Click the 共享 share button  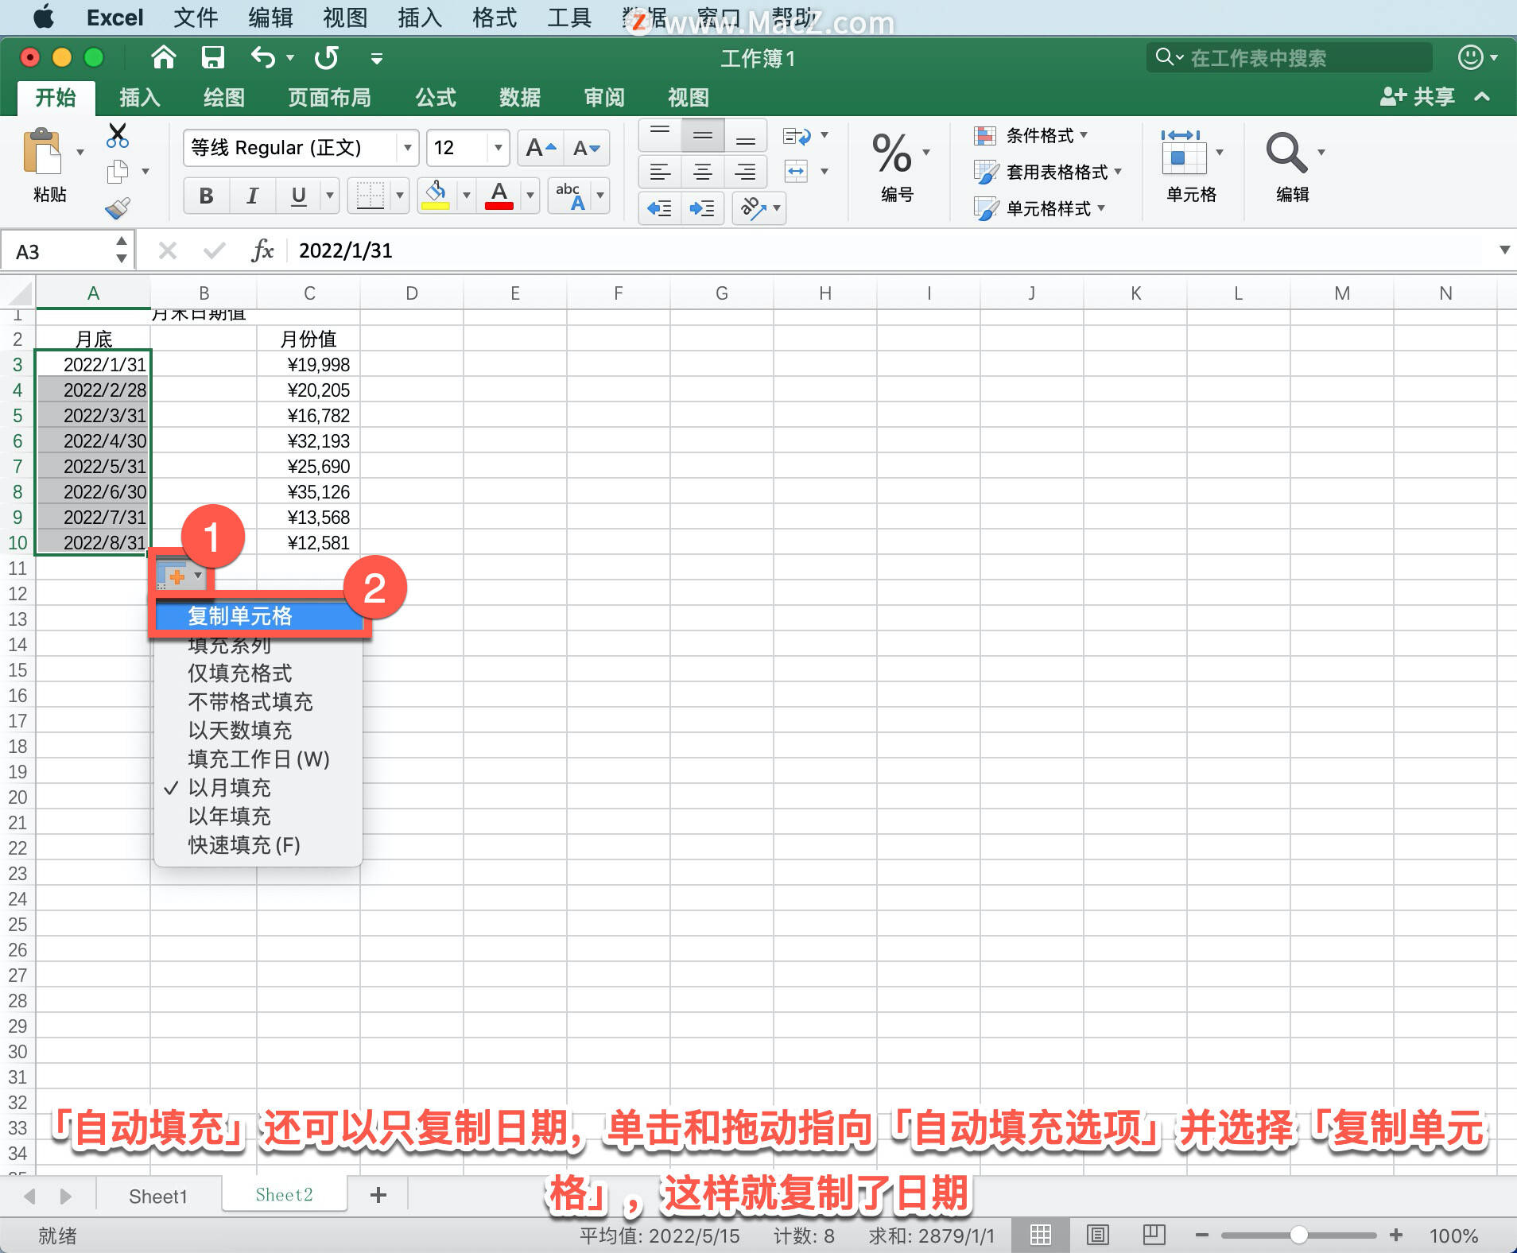tap(1421, 96)
